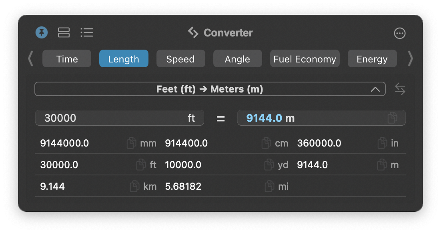Open the Fuel Economy category
The height and width of the screenshot is (233, 441).
(x=305, y=58)
